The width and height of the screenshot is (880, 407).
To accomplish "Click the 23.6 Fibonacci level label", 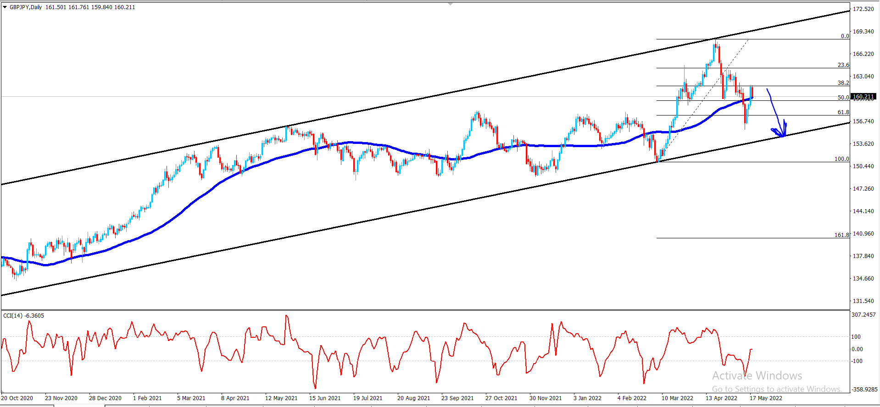I will [843, 65].
